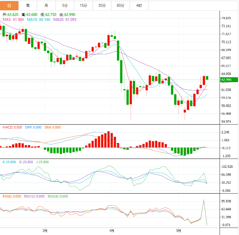Click the RSI spike peak near 95.938
Image resolution: width=239 pixels, height=235 pixels.
[x=204, y=200]
